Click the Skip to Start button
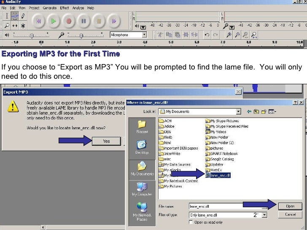Screen dimensions: 307x230 point(38,21)
